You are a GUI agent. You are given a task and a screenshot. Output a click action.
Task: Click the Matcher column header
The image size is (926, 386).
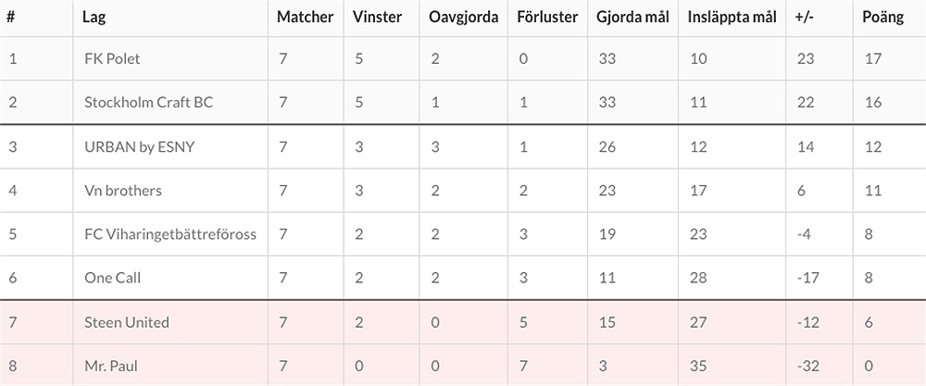coord(306,18)
